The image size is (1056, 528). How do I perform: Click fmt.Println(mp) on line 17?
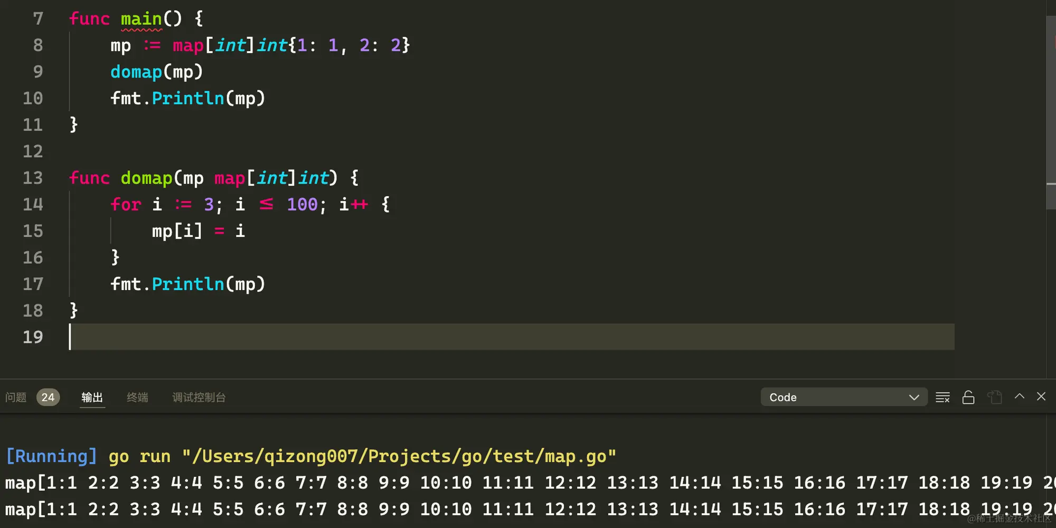(187, 284)
